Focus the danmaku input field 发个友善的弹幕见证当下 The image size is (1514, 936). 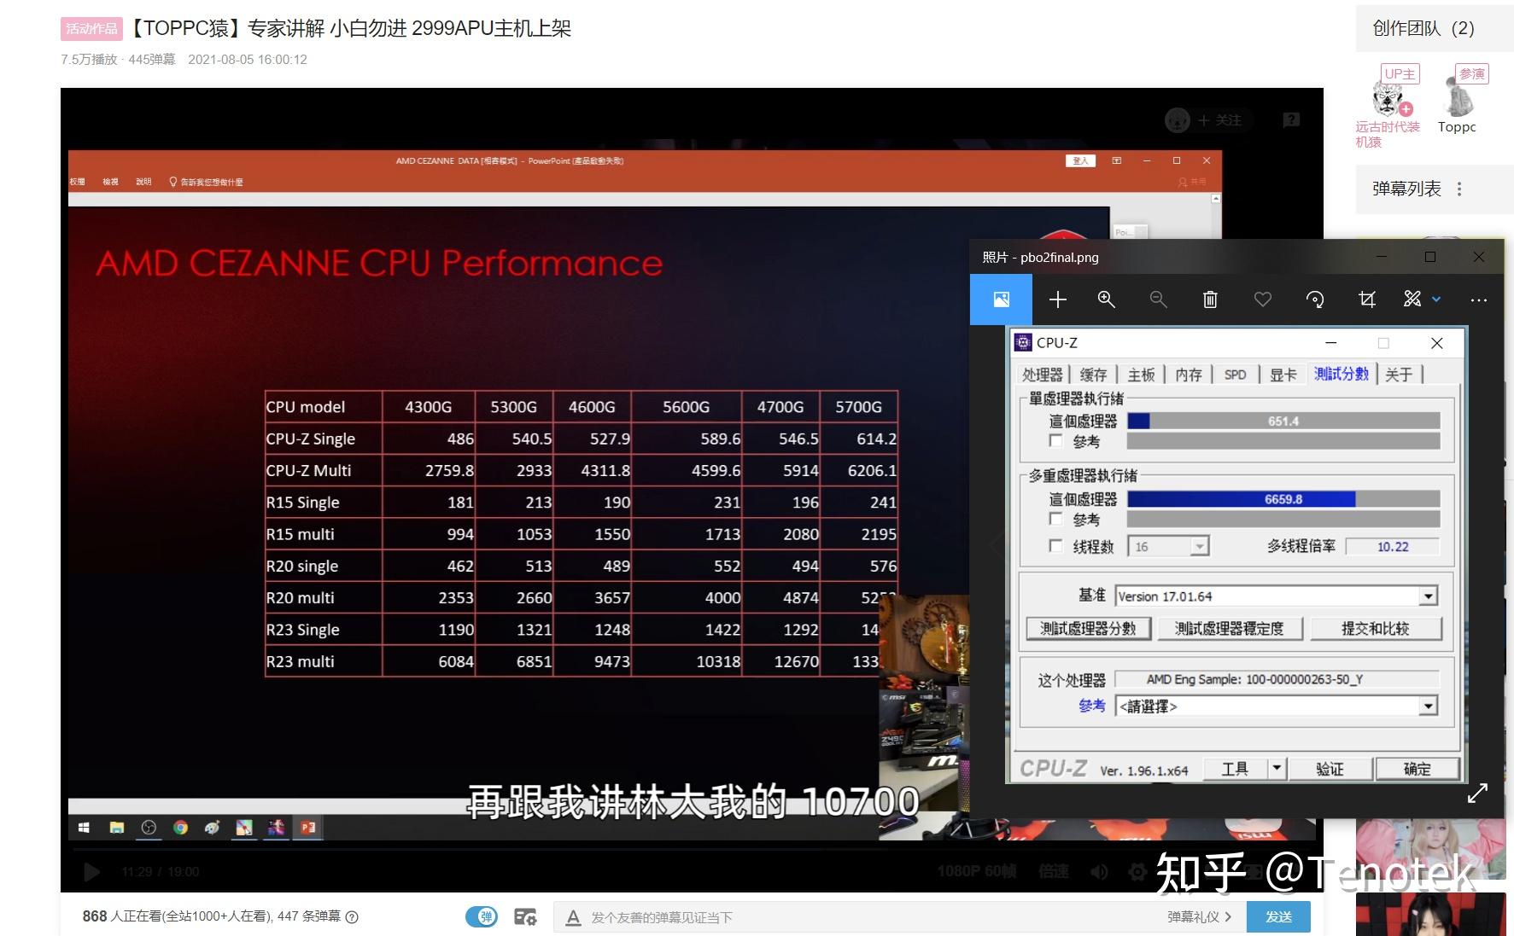[871, 917]
